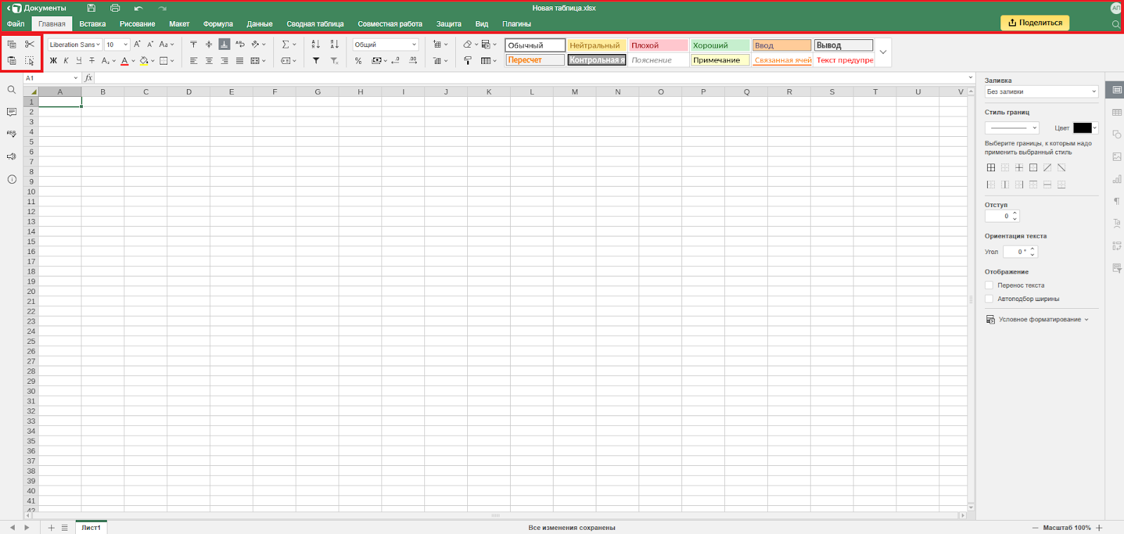Open the summation function dropdown
This screenshot has width=1124, height=534.
(x=289, y=44)
